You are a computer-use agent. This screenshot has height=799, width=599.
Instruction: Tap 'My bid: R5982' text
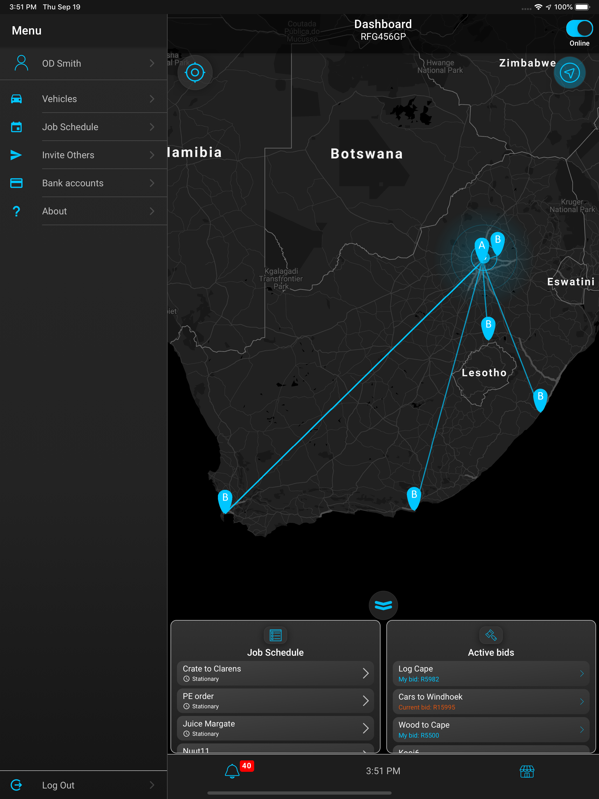tap(418, 679)
